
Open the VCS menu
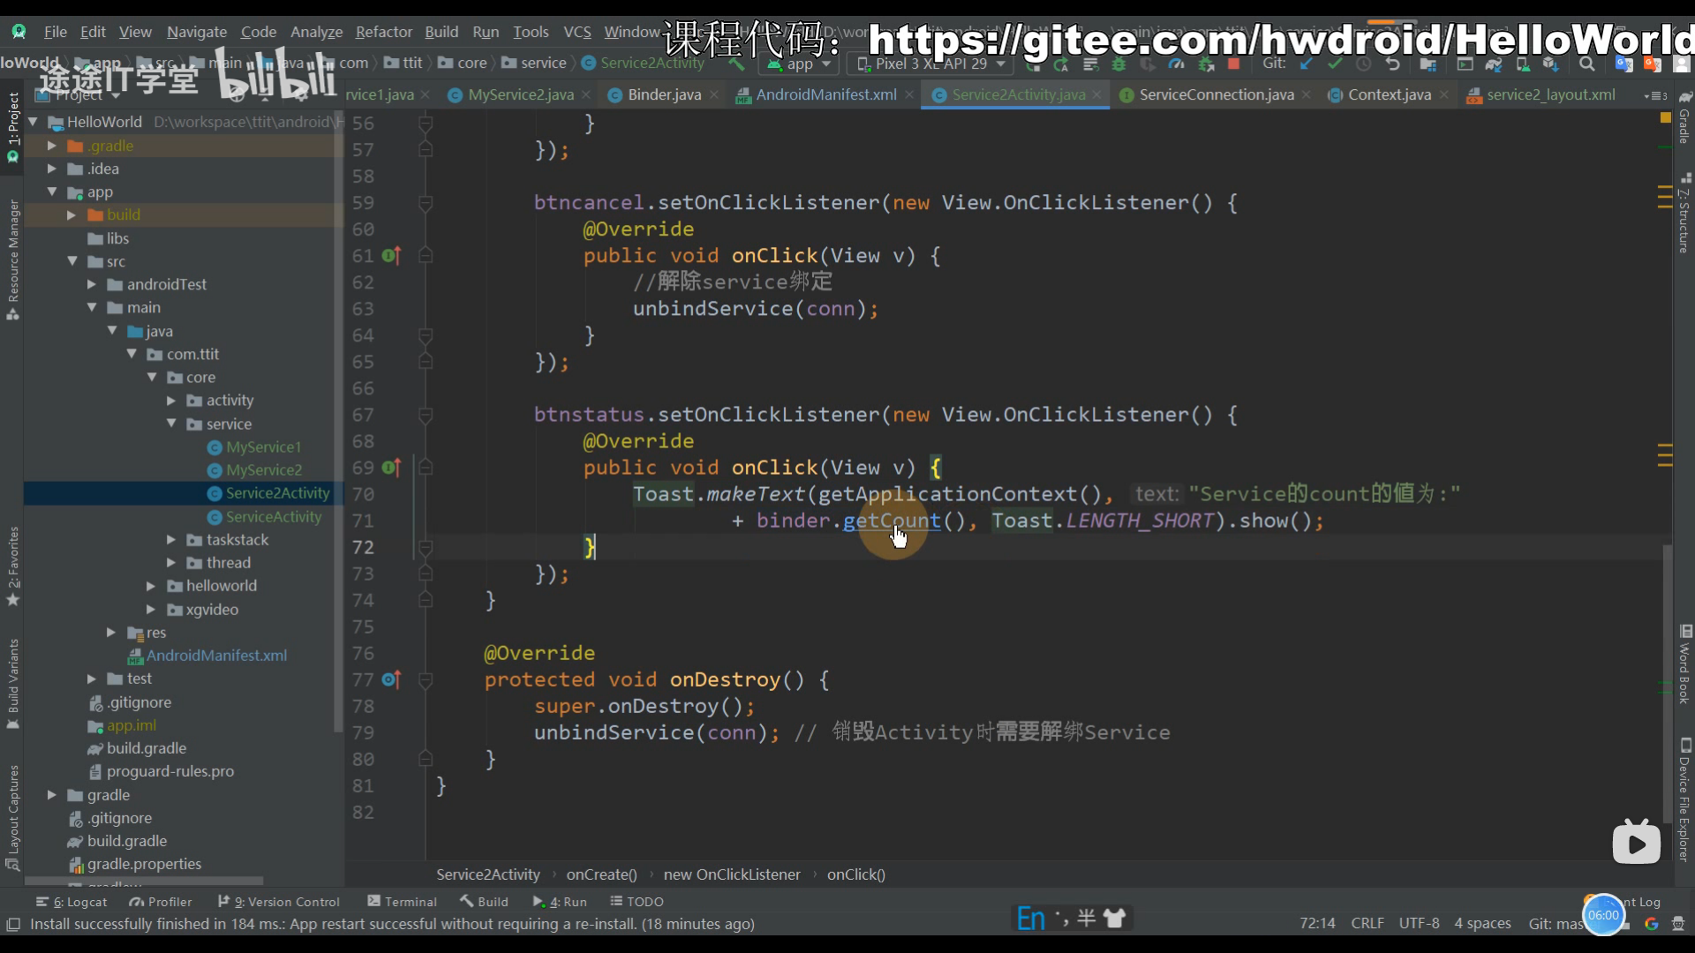click(576, 32)
